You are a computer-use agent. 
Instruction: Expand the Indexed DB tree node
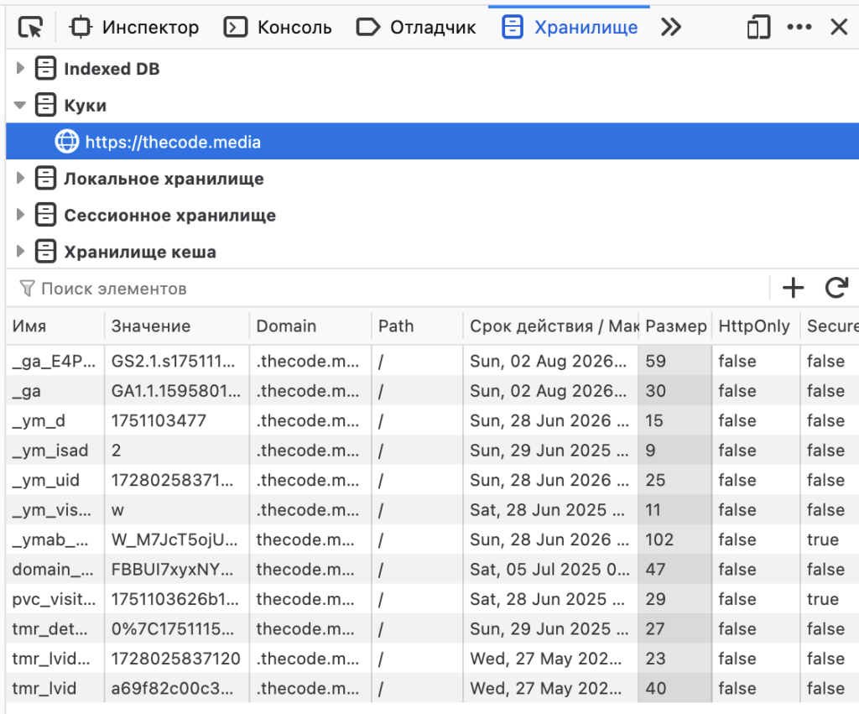tap(18, 68)
